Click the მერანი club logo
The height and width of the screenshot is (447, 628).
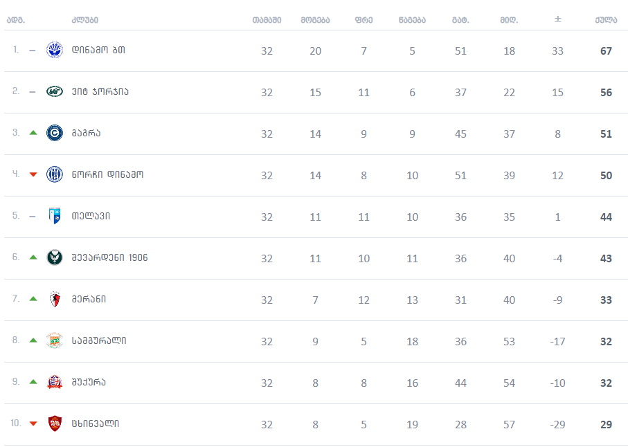pos(54,299)
